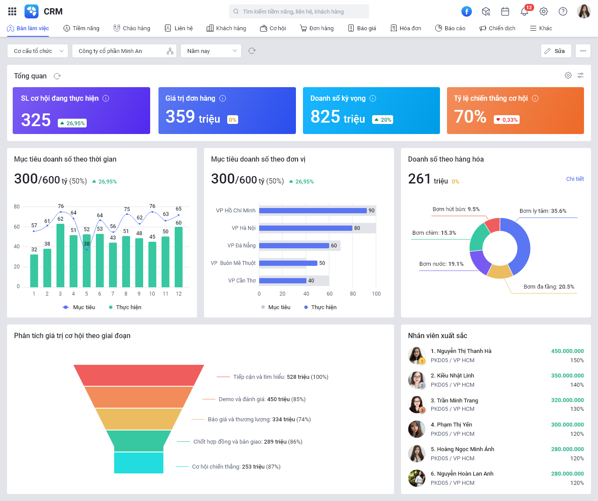Image resolution: width=598 pixels, height=501 pixels.
Task: Expand the Cơ cấu tổ chức dropdown
Action: [x=38, y=51]
